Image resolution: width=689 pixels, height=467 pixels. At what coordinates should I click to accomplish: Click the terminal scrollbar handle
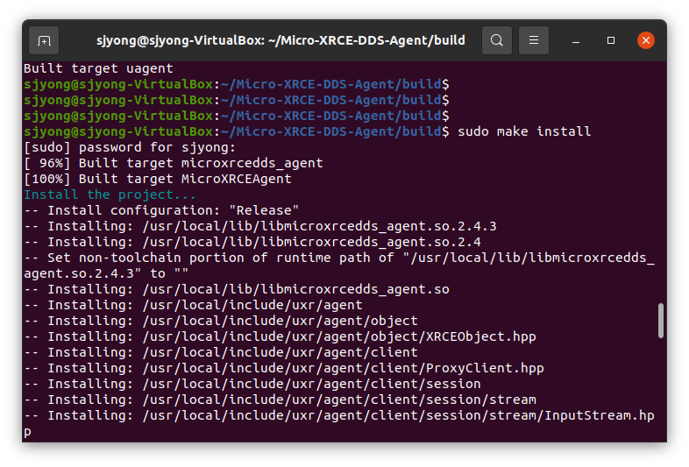coord(660,321)
